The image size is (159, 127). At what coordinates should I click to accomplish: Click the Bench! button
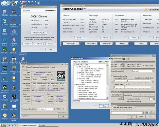click(121, 98)
